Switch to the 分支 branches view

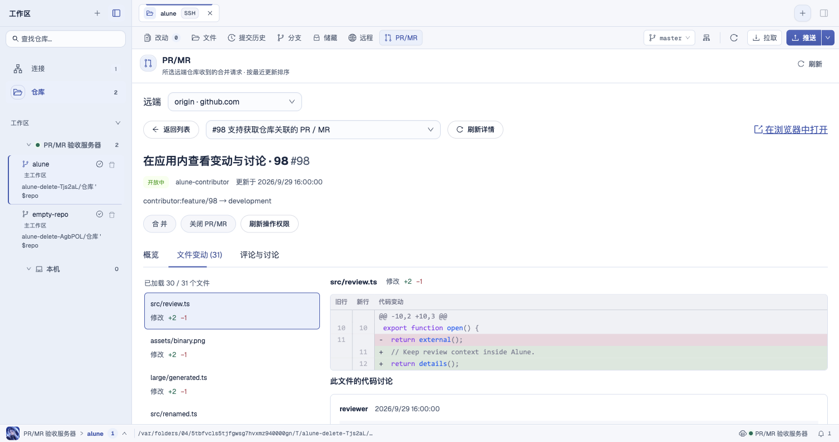289,37
